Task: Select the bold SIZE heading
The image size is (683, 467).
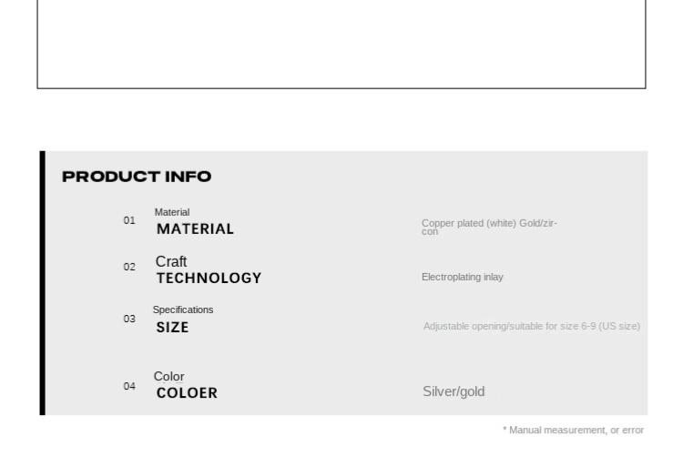Action: pos(172,328)
